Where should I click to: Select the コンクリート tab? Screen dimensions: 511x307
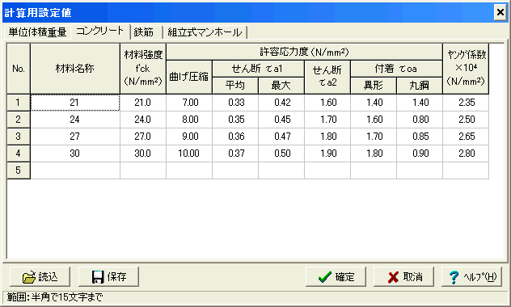coord(100,32)
